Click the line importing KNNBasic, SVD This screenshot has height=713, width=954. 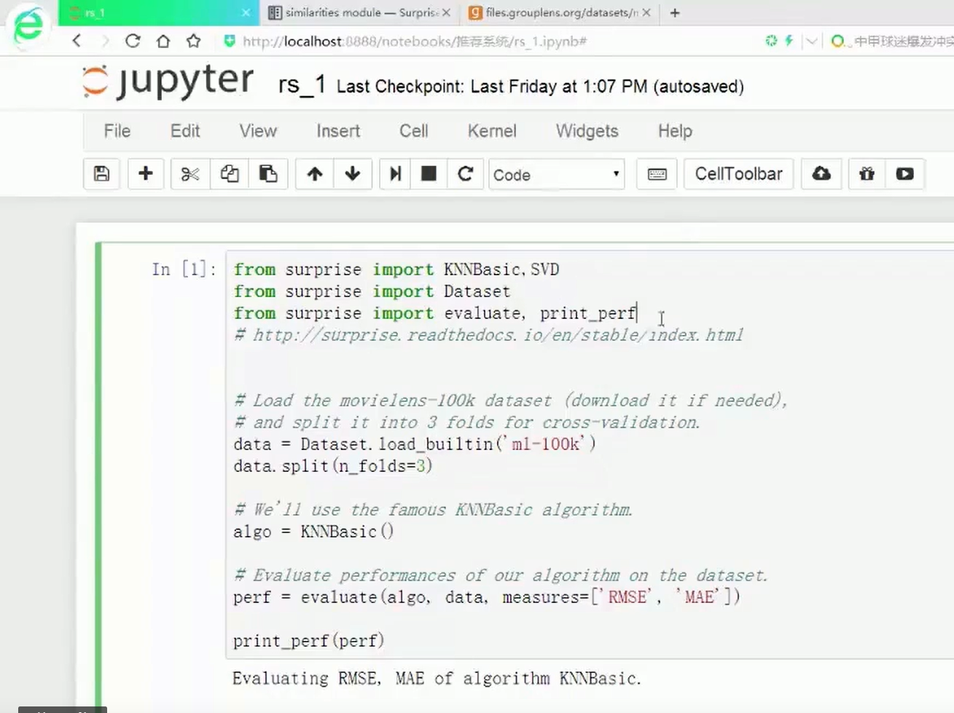396,269
